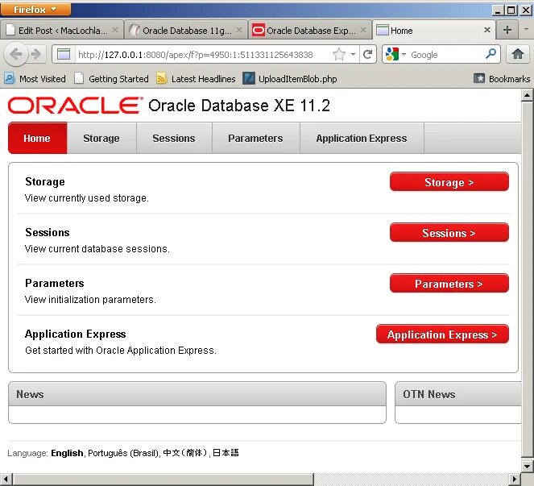Switch language to Português (Brasil)
This screenshot has height=486, width=534.
click(123, 453)
